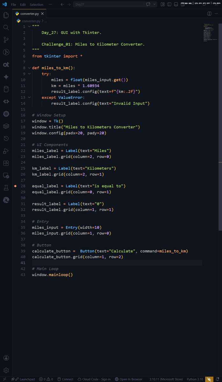
Task: Click the split editor right icon
Action: (x=209, y=14)
